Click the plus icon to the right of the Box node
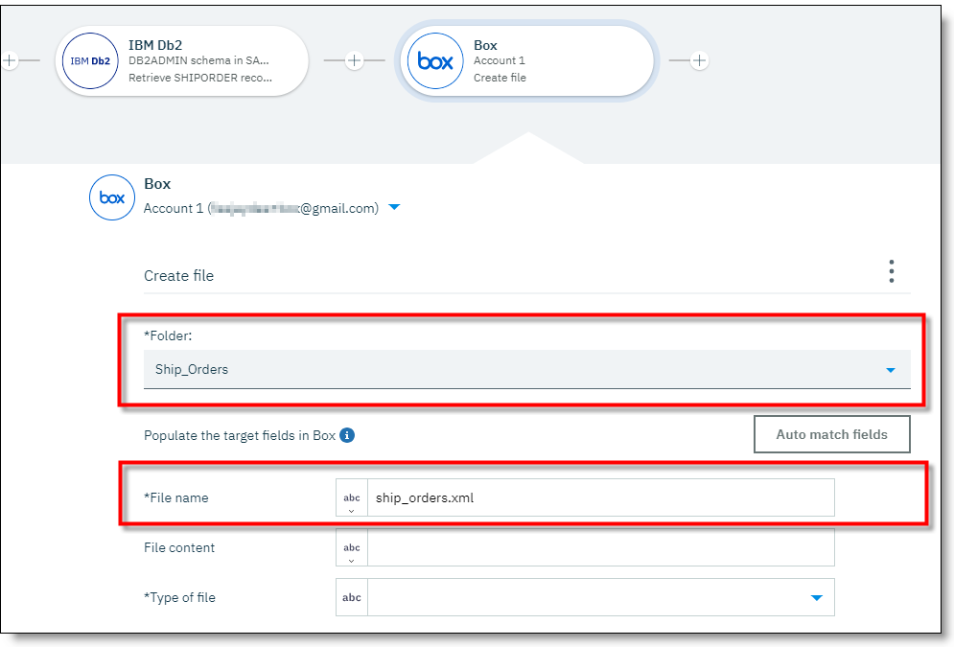 [x=699, y=59]
